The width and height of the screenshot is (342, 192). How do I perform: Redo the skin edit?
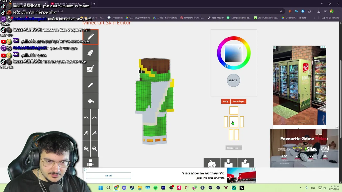95,117
